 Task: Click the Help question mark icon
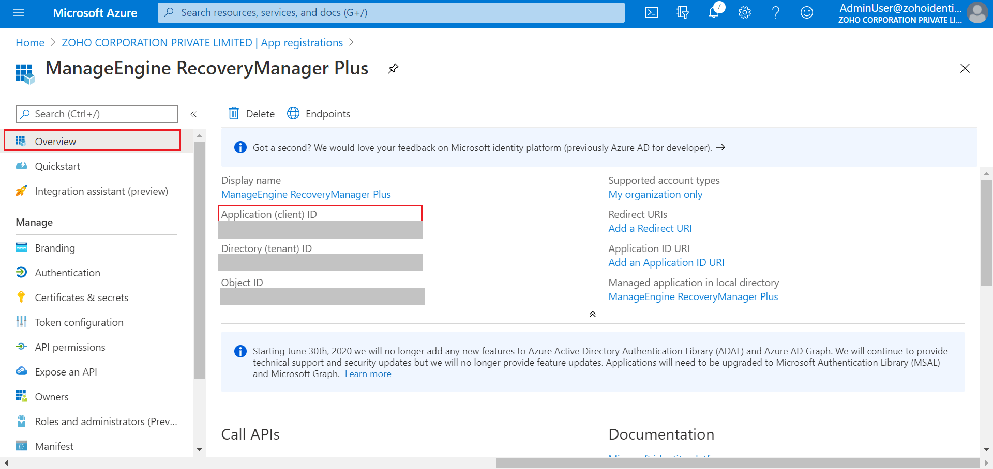tap(776, 13)
